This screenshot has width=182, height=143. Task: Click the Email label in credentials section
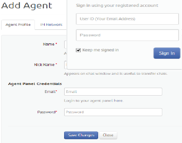[50, 92]
